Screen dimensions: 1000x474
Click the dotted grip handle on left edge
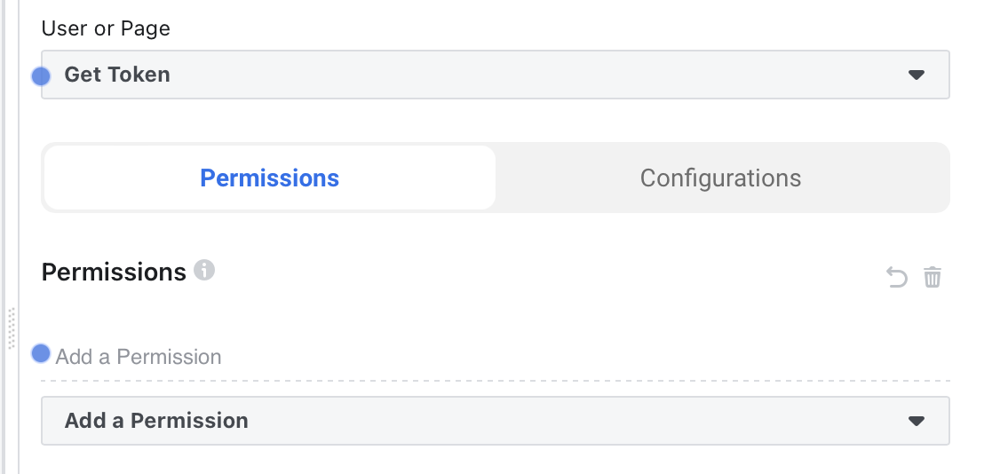tap(12, 328)
